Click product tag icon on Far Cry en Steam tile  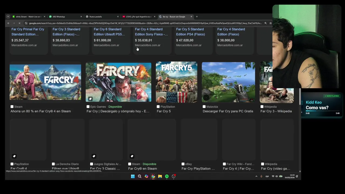coord(132,156)
